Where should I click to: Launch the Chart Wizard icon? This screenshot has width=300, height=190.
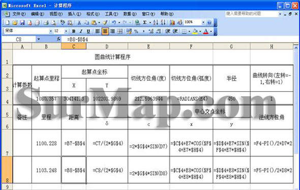172,22
